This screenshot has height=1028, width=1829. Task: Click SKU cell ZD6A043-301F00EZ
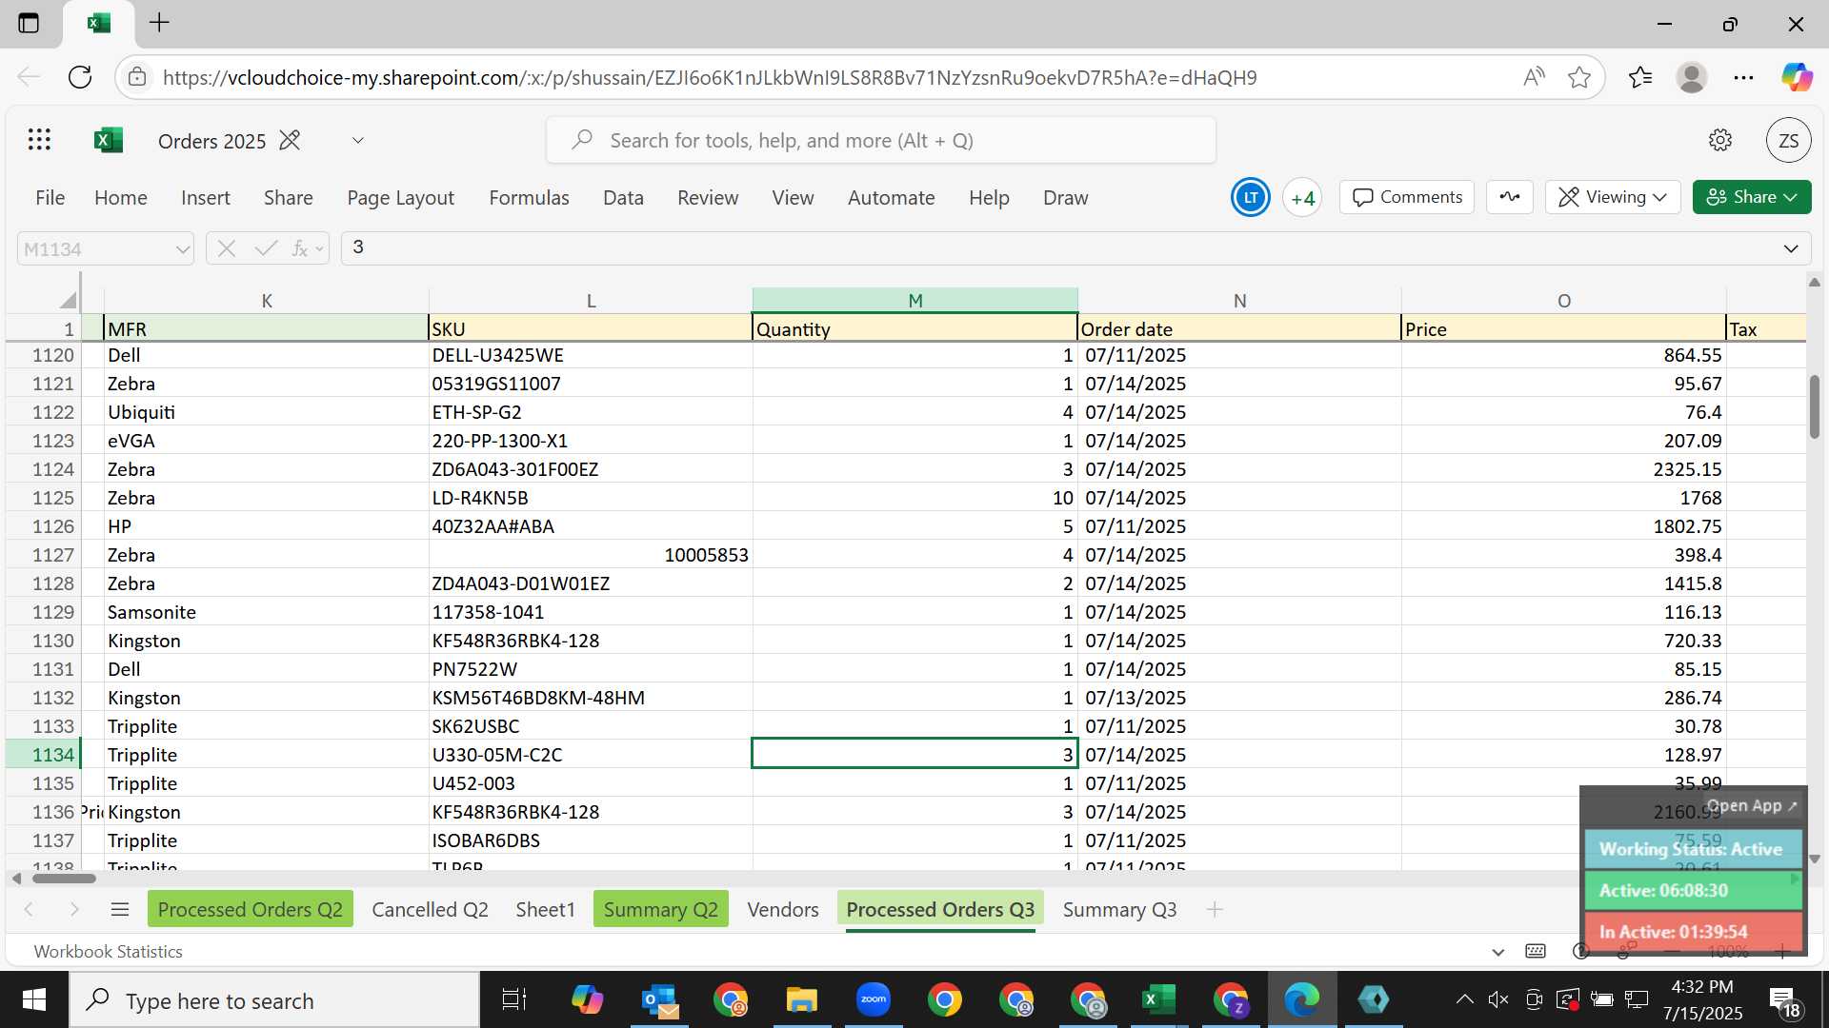[x=591, y=469]
